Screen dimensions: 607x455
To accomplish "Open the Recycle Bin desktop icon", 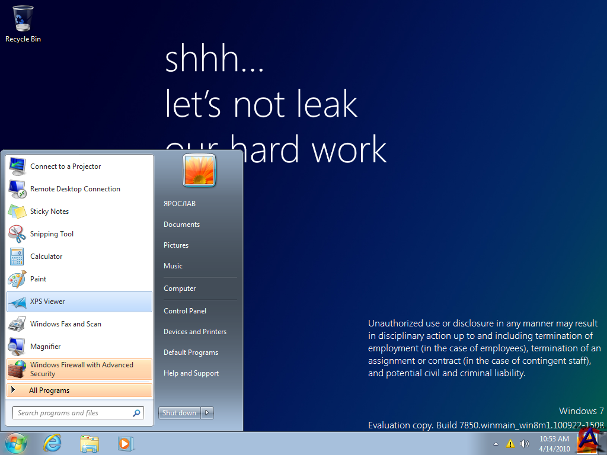I will (x=23, y=19).
